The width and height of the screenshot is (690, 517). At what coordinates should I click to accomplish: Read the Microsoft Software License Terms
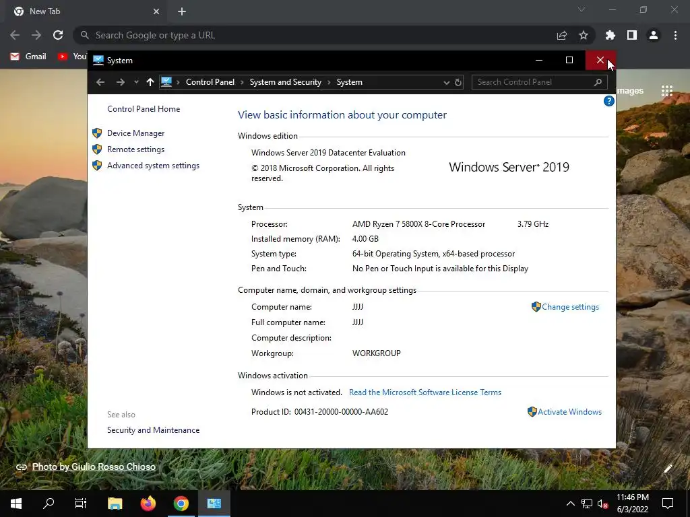pyautogui.click(x=425, y=392)
